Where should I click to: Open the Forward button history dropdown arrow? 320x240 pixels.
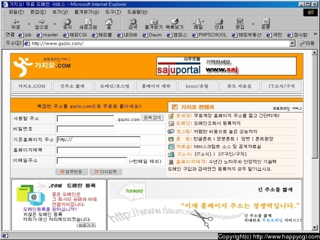54,24
